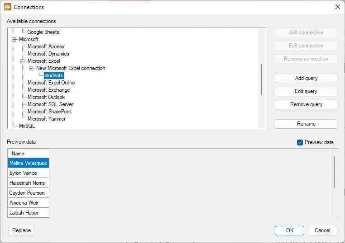
Task: Select the students query
Action: point(54,75)
